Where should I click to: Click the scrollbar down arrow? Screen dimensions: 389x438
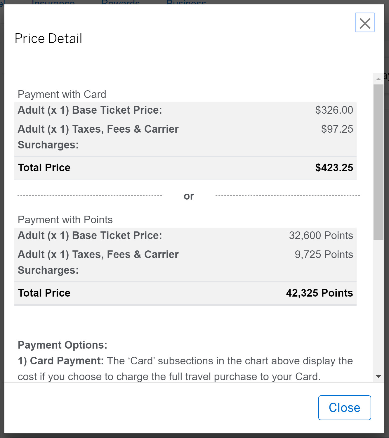click(378, 376)
